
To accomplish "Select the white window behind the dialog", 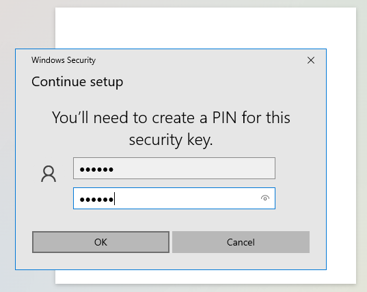I will 206,27.
